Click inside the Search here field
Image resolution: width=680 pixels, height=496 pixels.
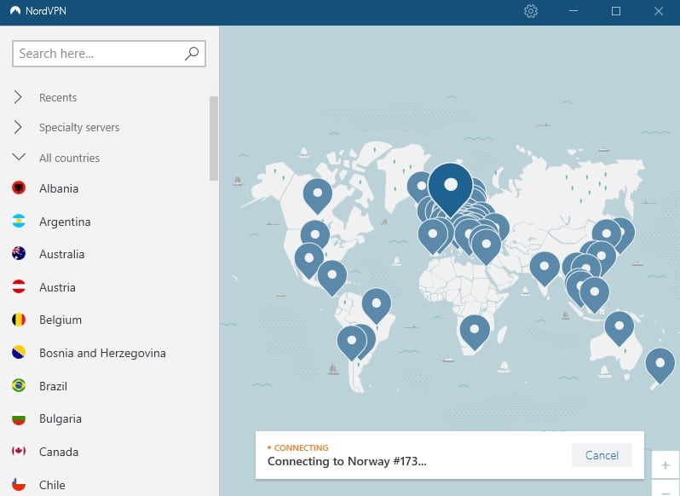pyautogui.click(x=109, y=54)
